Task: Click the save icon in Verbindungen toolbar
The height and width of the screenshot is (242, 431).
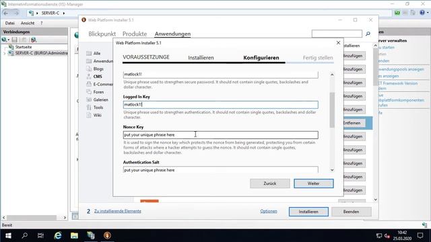Action: [15, 40]
